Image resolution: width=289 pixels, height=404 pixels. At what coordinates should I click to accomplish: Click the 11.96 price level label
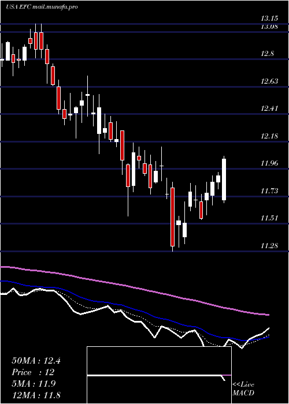269,163
